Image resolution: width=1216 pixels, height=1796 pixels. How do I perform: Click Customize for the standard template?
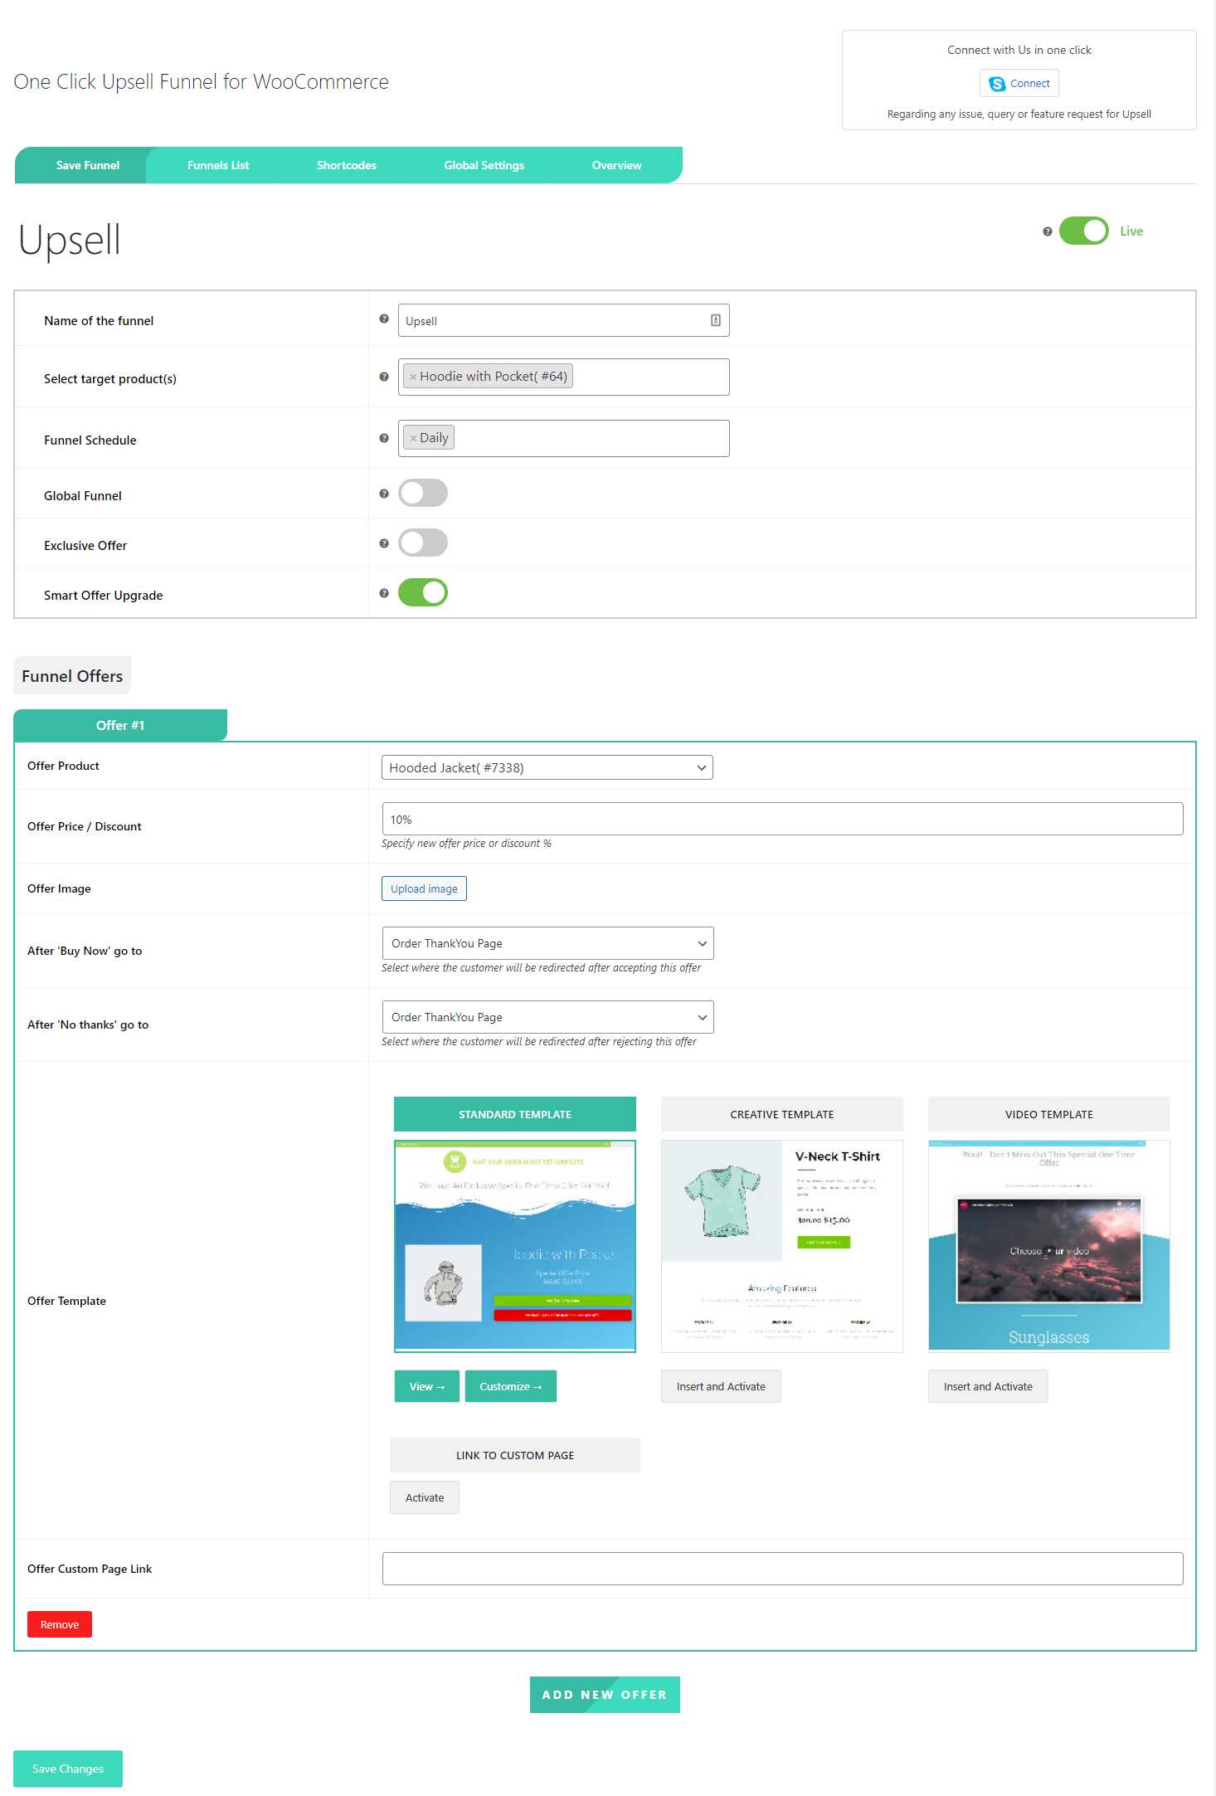pyautogui.click(x=510, y=1386)
